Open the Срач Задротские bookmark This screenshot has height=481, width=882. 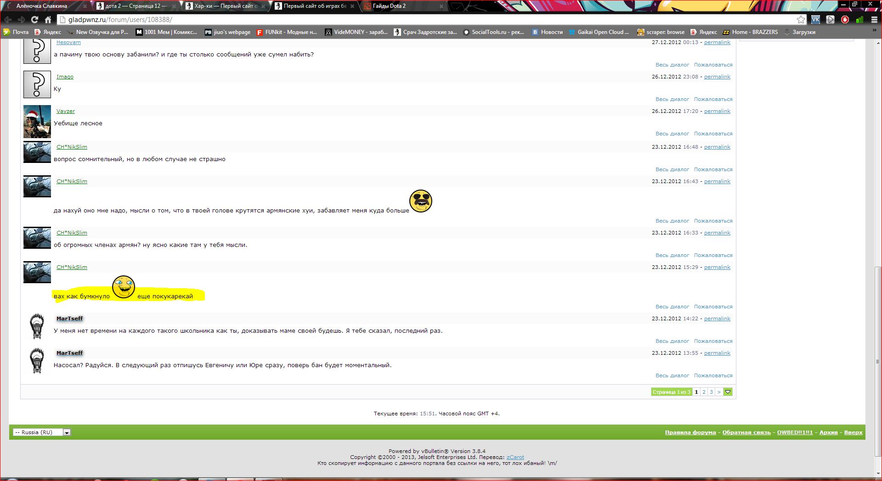(425, 32)
